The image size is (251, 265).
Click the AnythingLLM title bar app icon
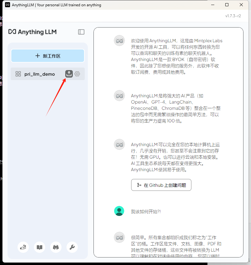[x=8, y=5]
